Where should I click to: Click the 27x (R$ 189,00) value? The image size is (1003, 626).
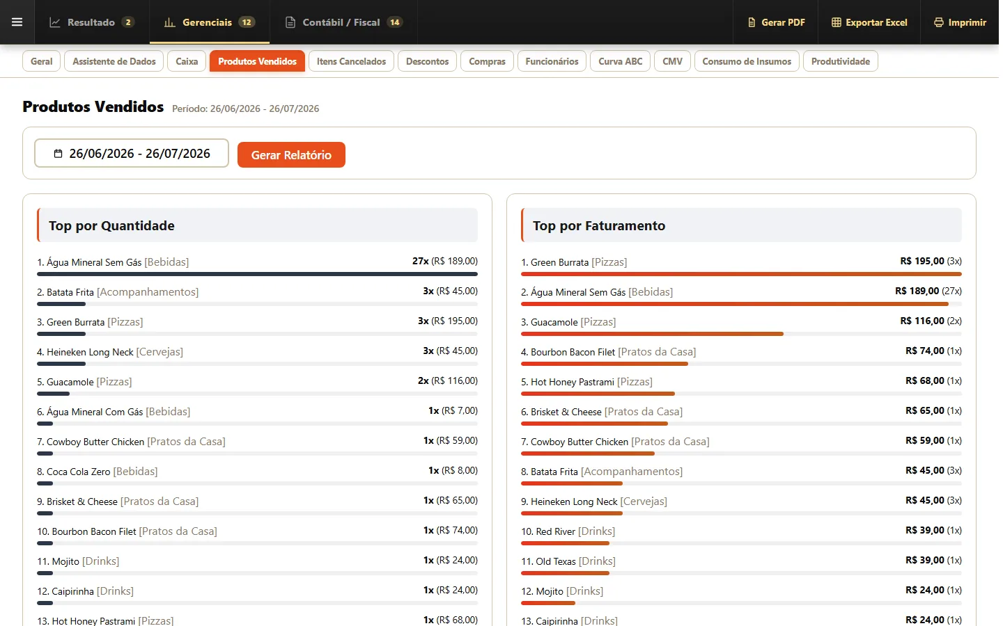click(445, 261)
